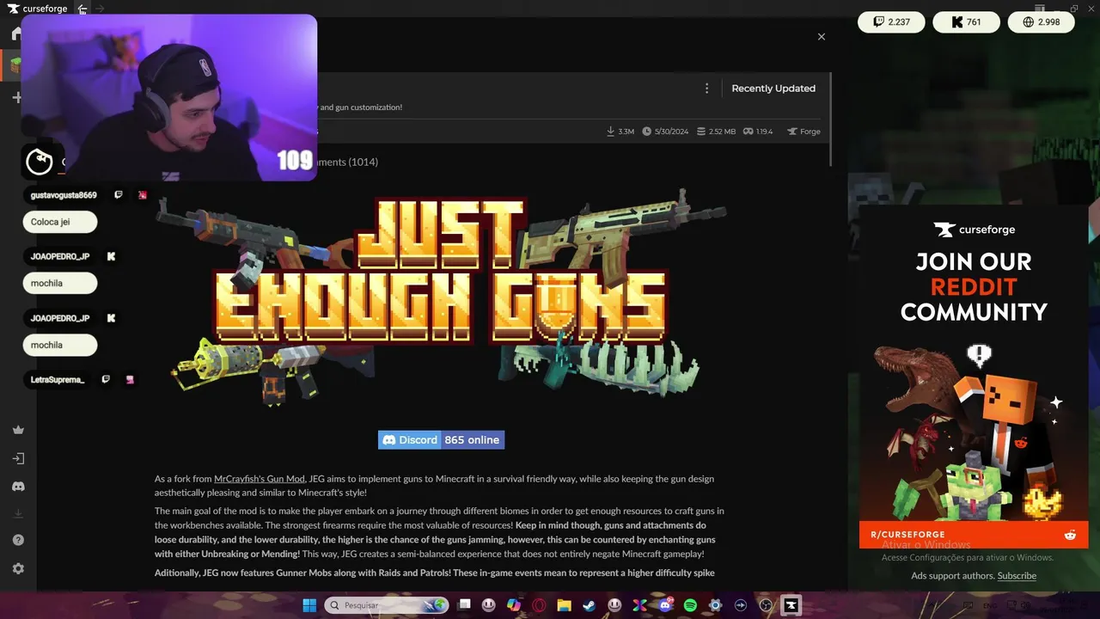The width and height of the screenshot is (1100, 619).
Task: Open the Home icon in sidebar
Action: 16,34
